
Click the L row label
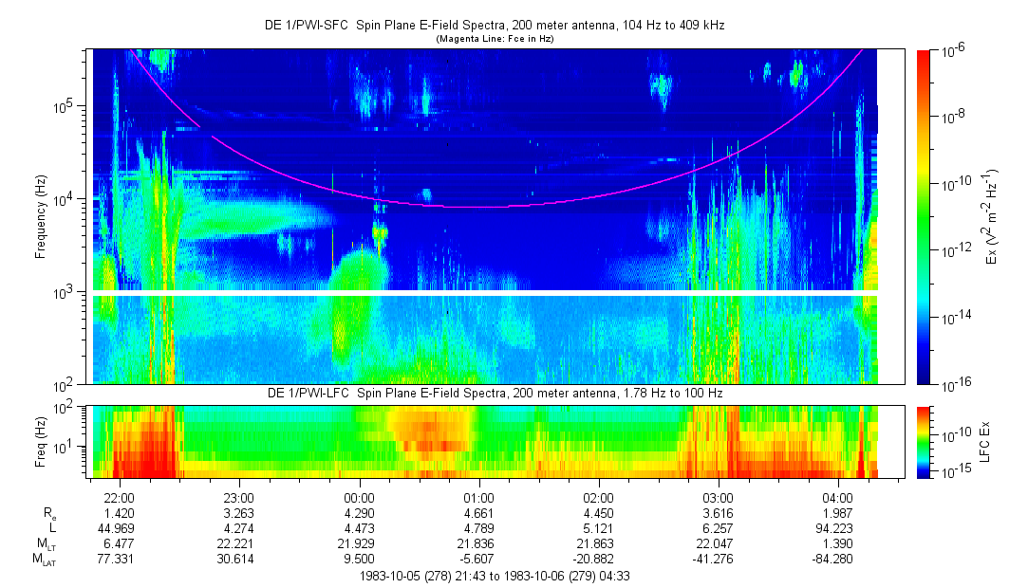coord(52,528)
